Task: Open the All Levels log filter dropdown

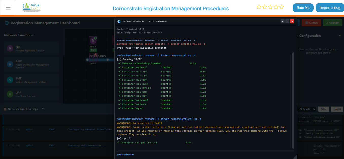Action: [307, 109]
